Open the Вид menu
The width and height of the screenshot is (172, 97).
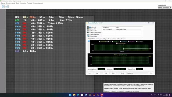17,3
